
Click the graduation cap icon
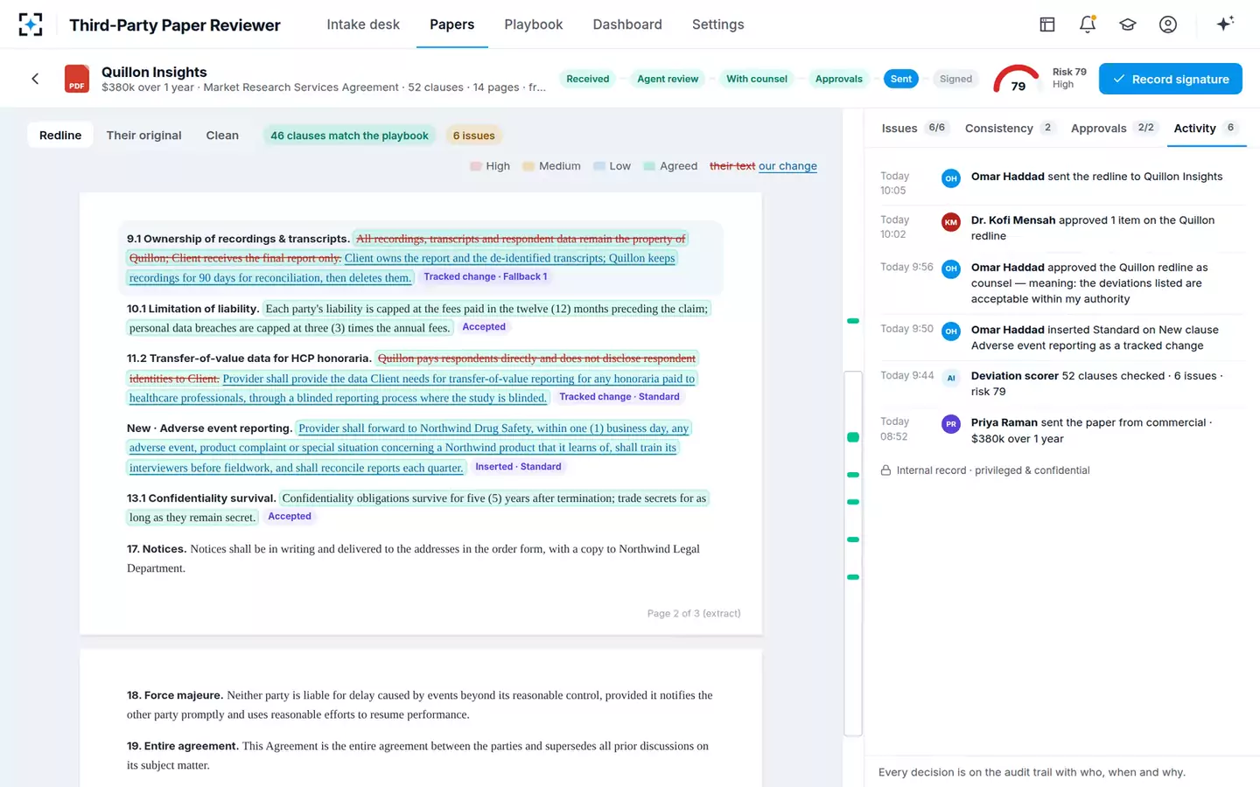click(1128, 24)
